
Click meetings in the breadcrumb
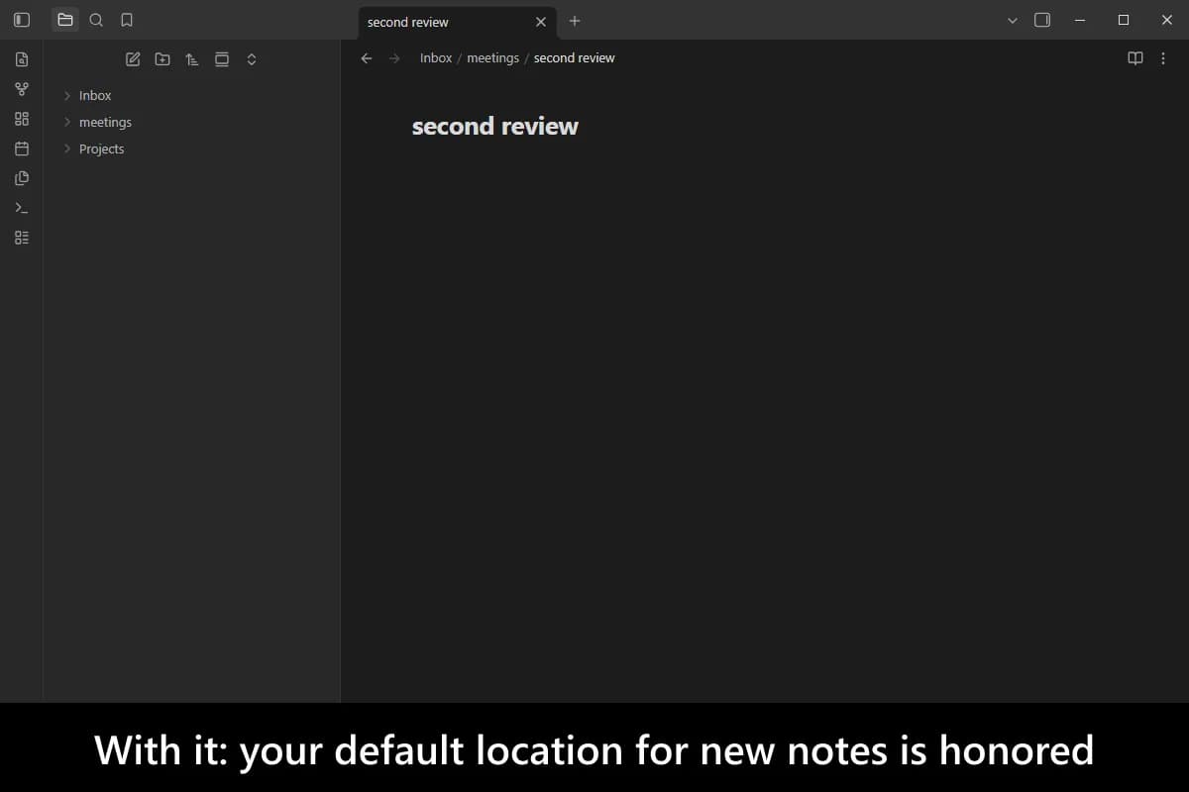(x=493, y=58)
